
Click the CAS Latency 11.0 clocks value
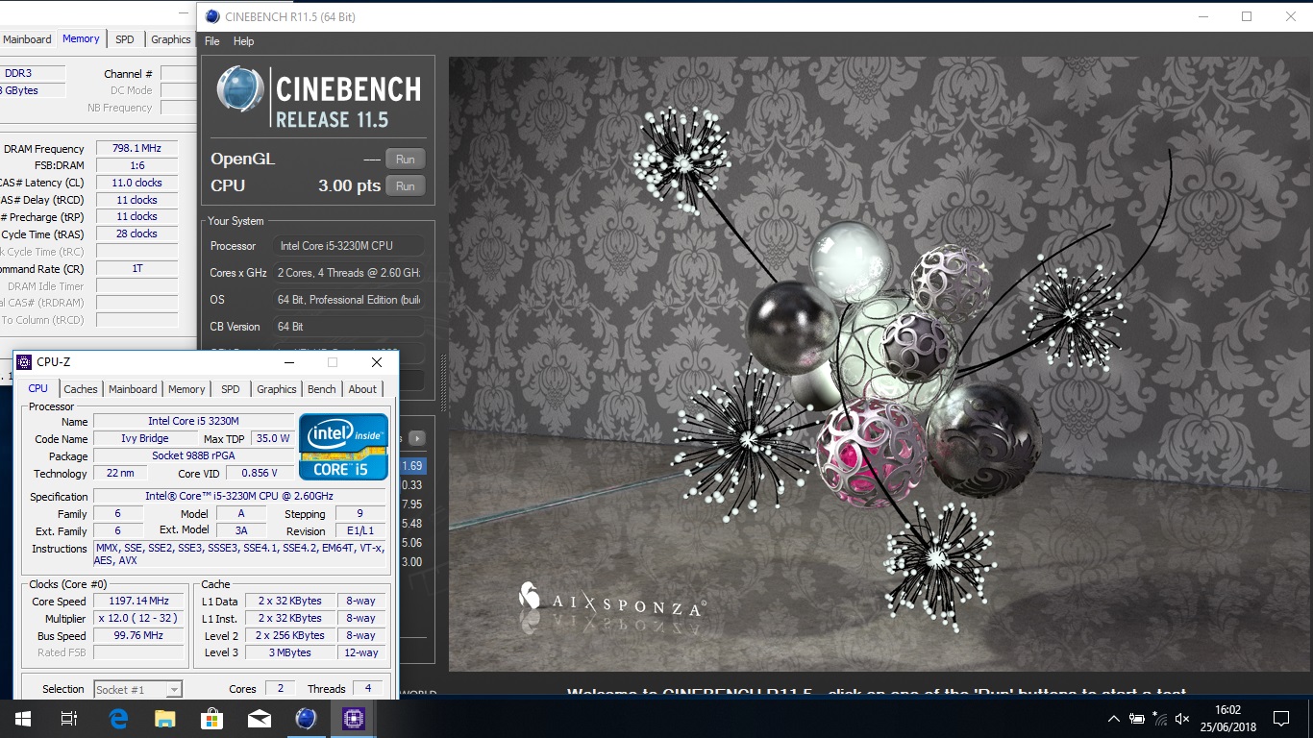click(x=136, y=183)
